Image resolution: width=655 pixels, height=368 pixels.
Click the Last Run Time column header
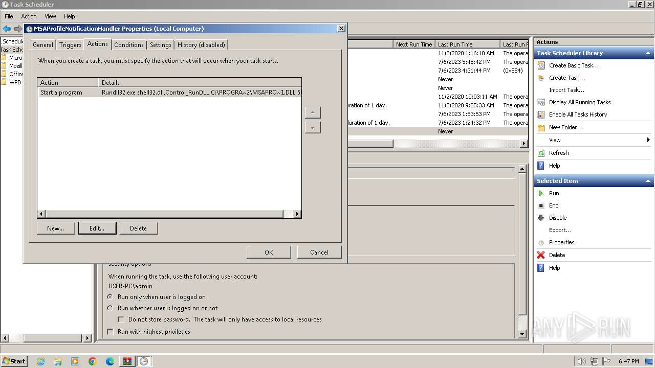(x=469, y=44)
